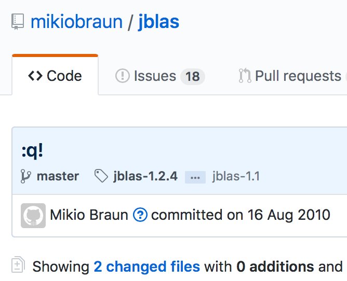This screenshot has width=347, height=281.
Task: Open the master branch link
Action: [58, 176]
